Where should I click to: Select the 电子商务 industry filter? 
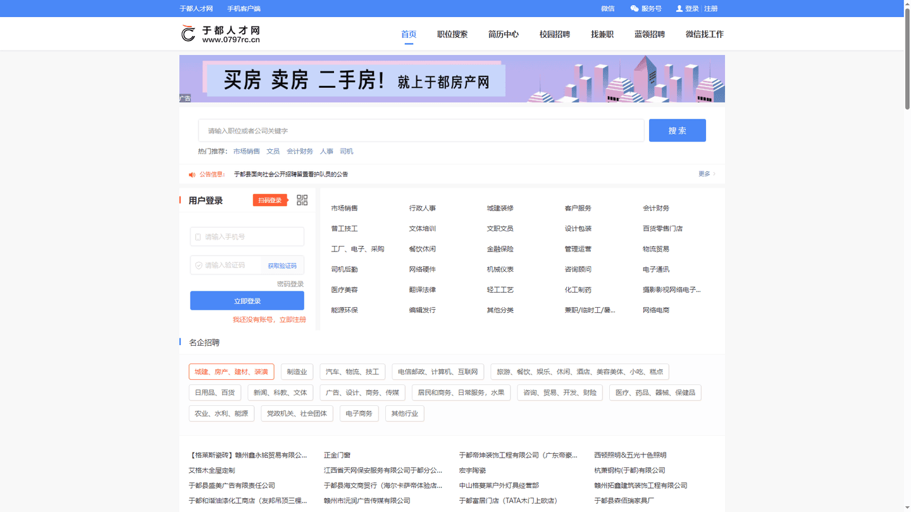click(359, 413)
